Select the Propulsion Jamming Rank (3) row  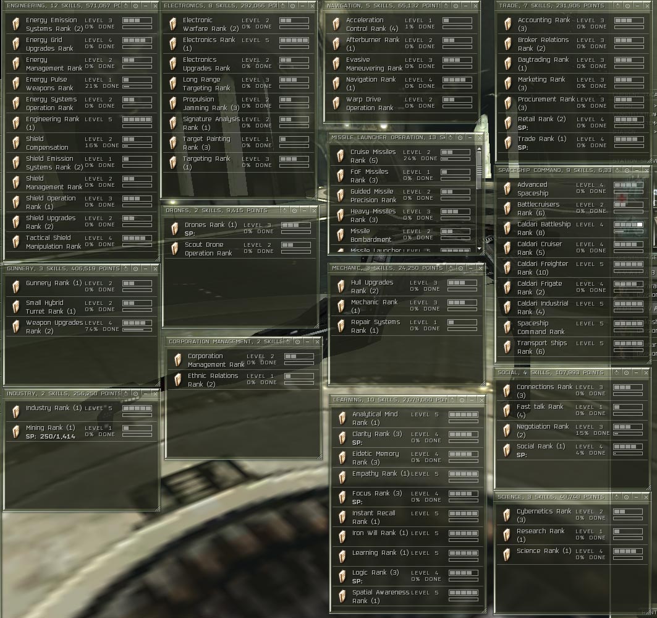pos(238,103)
